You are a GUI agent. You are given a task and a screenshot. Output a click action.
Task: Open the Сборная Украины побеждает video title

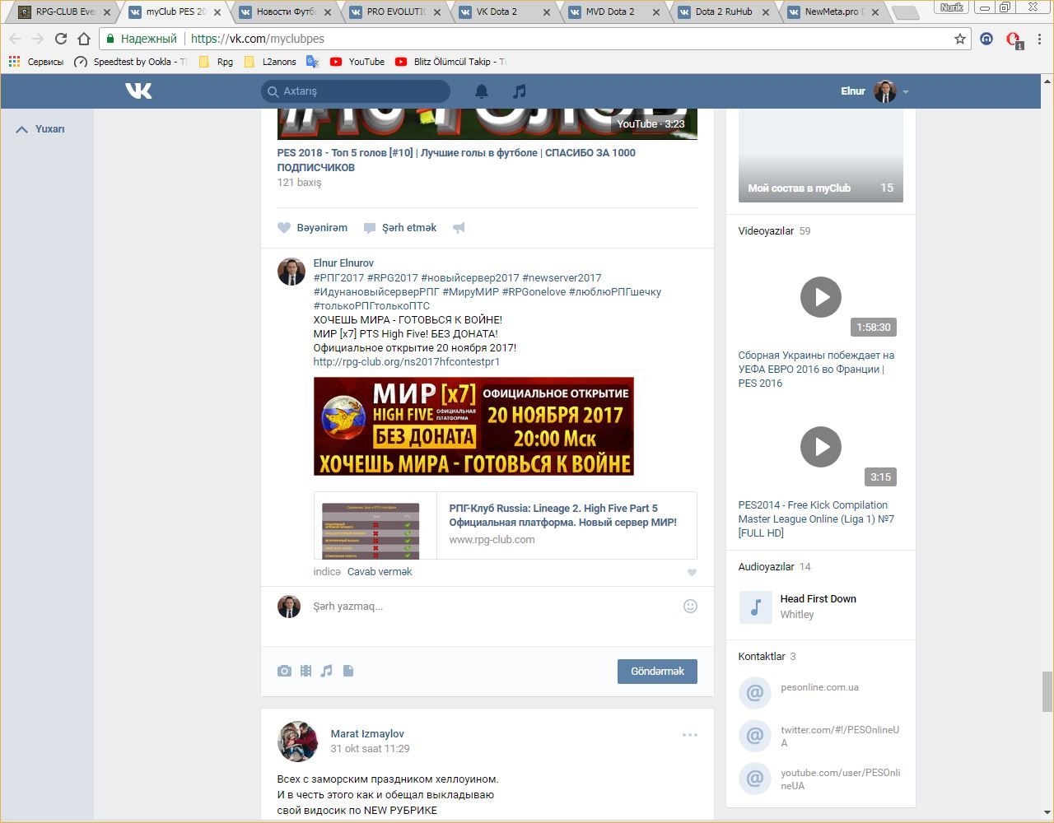point(816,370)
